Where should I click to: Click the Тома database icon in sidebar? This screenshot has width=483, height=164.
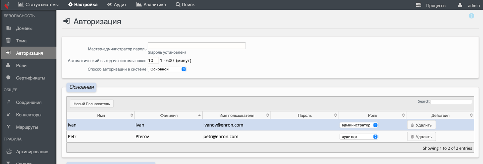(x=9, y=41)
